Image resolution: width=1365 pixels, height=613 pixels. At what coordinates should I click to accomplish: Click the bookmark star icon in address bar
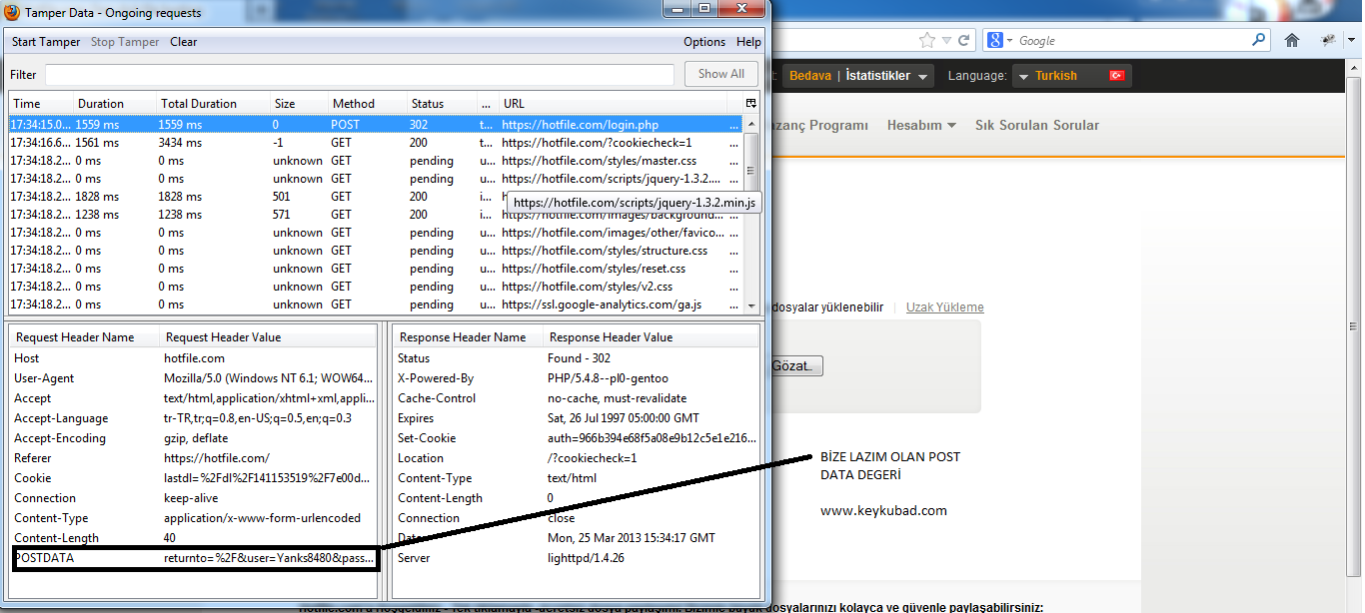click(926, 41)
